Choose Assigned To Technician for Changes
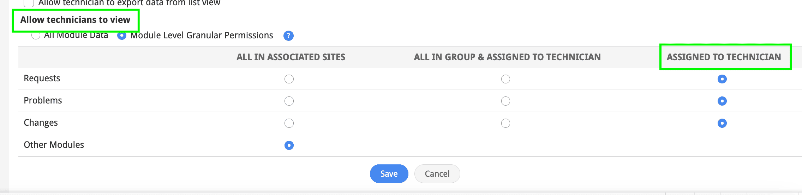 pyautogui.click(x=722, y=123)
